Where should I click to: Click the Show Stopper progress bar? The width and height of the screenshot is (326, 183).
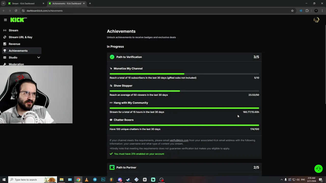point(184,91)
